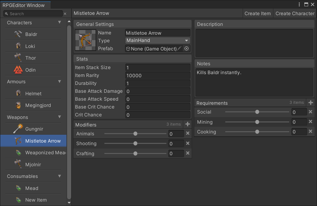The image size is (317, 206).
Task: Open the window kebab options menu
Action: tap(299, 4)
